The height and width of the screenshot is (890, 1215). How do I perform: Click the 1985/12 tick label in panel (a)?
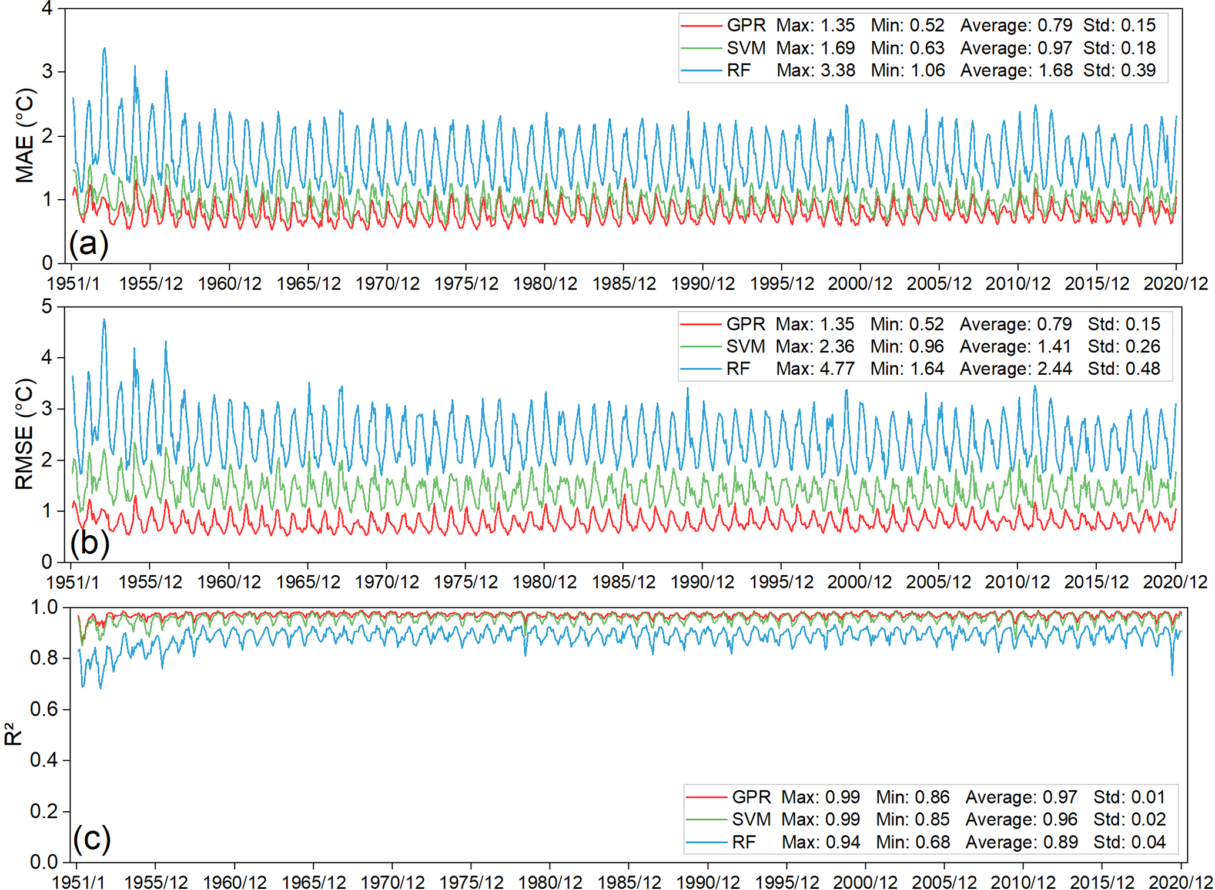click(624, 284)
